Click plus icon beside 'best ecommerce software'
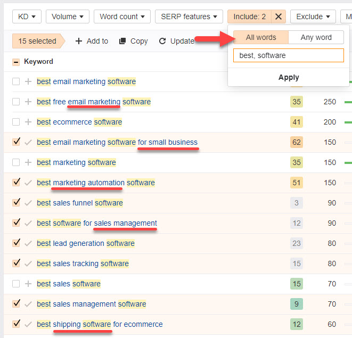This screenshot has width=352, height=338. (x=28, y=122)
